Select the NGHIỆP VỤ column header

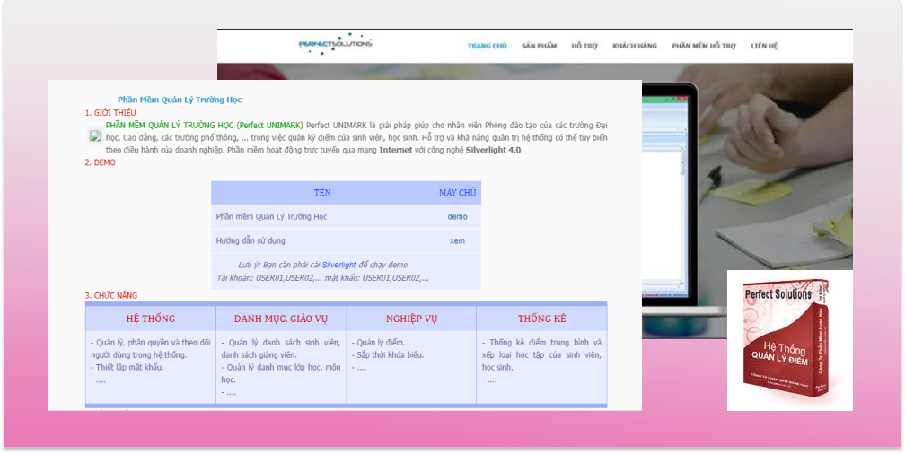[411, 319]
